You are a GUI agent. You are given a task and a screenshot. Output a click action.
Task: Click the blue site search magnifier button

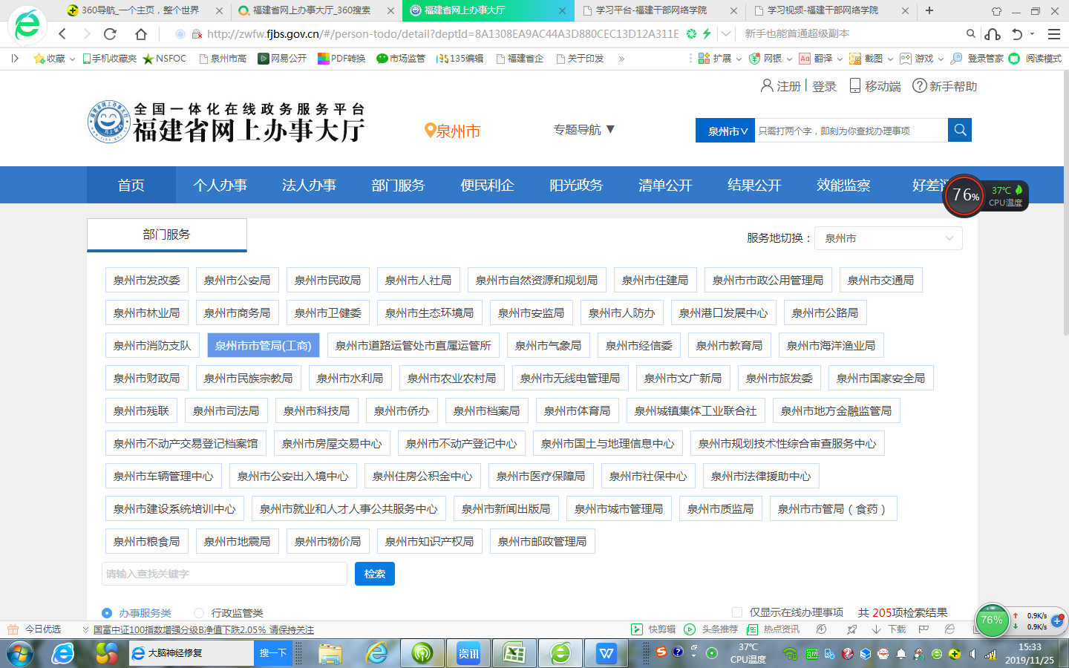[x=960, y=130]
